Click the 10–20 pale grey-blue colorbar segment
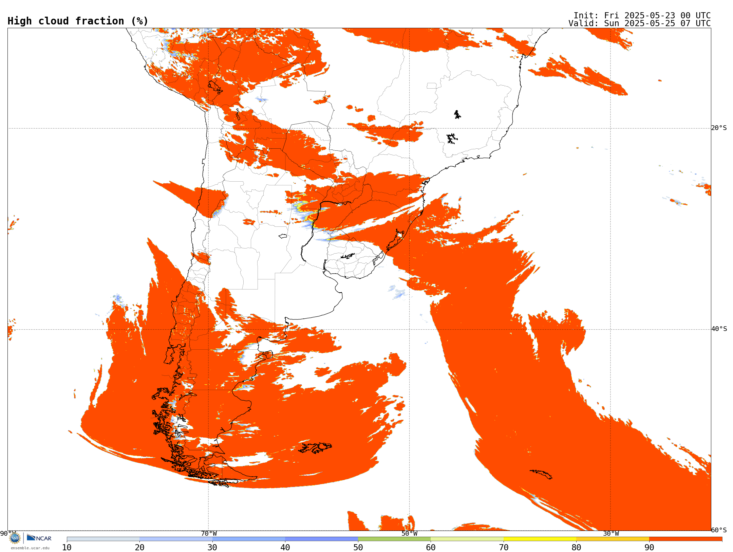 [x=103, y=539]
